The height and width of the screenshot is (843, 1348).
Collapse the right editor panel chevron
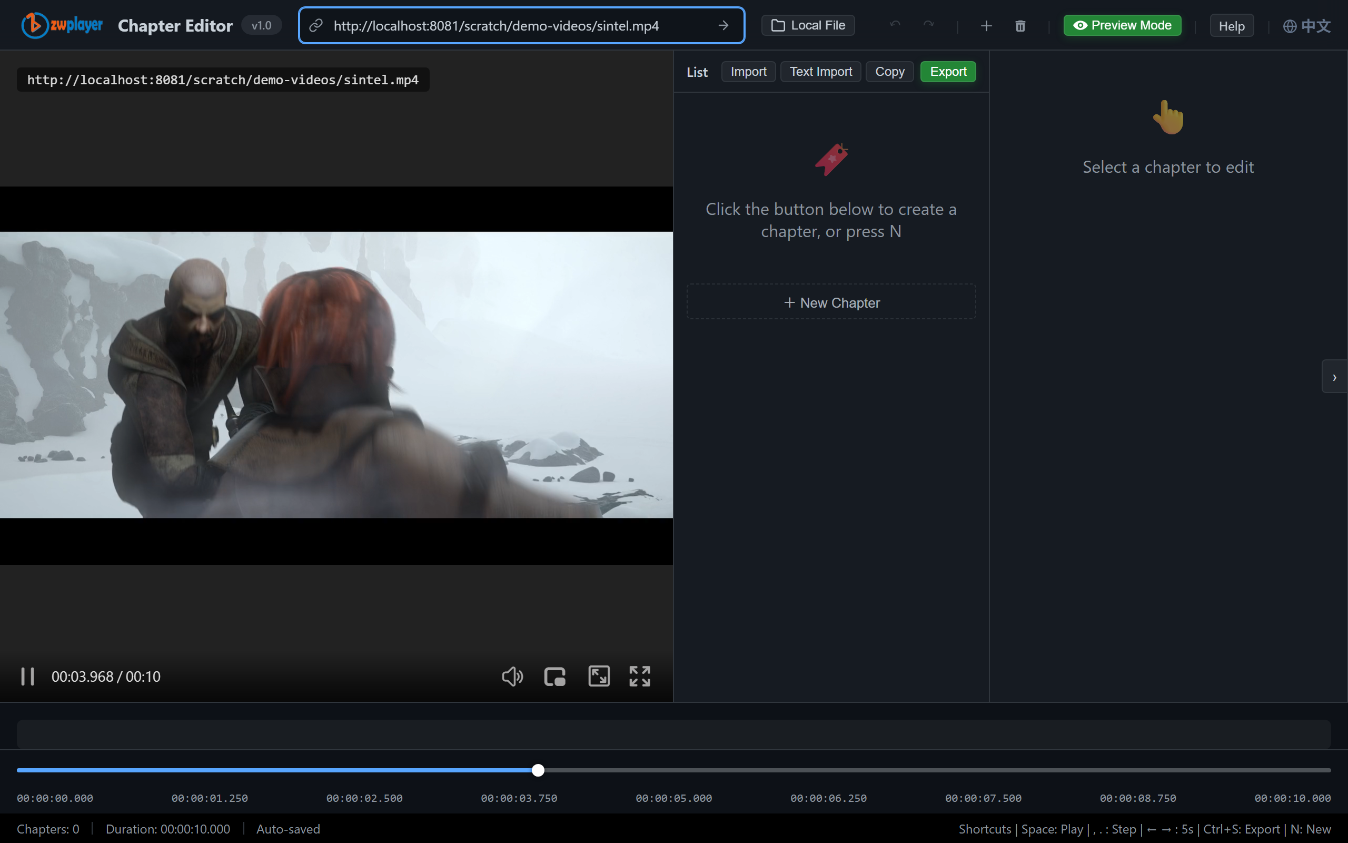(1335, 377)
